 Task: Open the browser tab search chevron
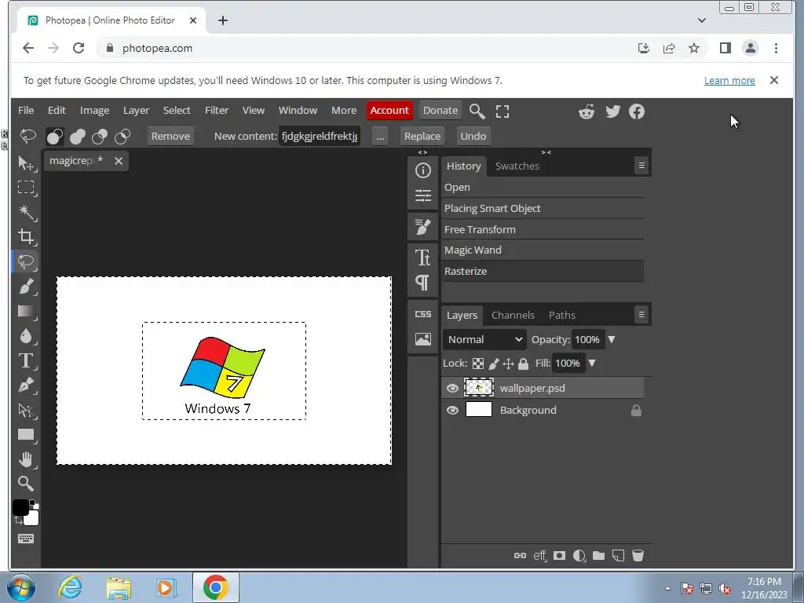pos(702,20)
